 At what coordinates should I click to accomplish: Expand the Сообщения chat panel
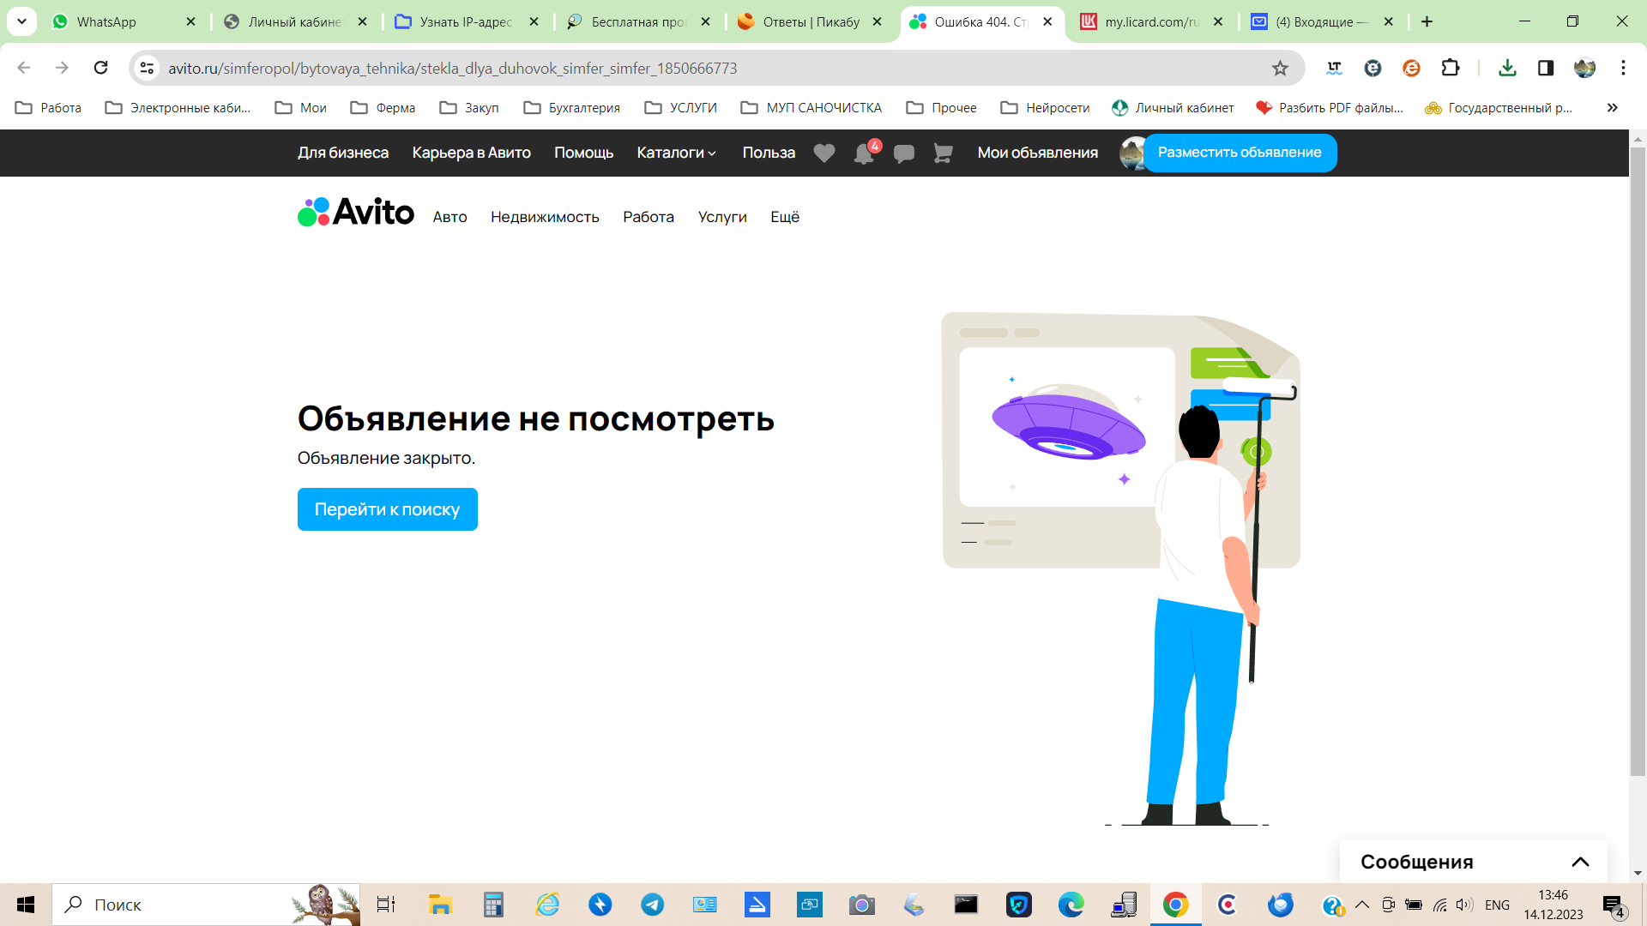[1580, 862]
